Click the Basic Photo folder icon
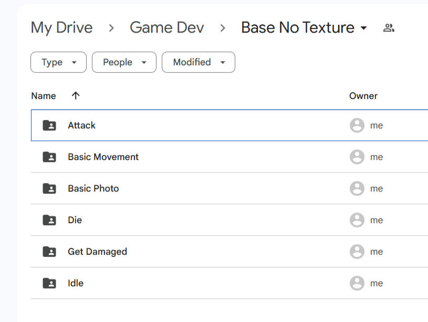Viewport: 428px width, 322px height. click(x=49, y=188)
